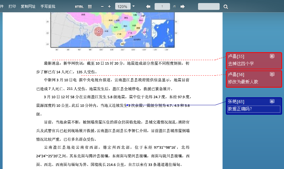
Task: Click the 打印 (print) menu item
Action: pyautogui.click(x=12, y=6)
